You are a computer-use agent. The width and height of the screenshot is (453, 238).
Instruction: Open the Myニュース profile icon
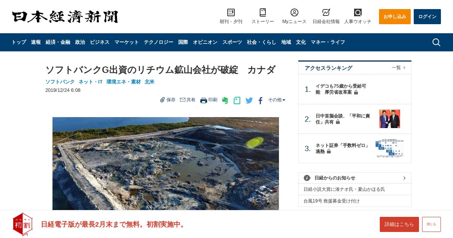point(294,12)
